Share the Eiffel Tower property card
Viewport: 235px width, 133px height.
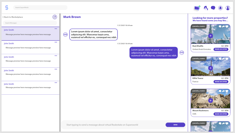click(223, 59)
